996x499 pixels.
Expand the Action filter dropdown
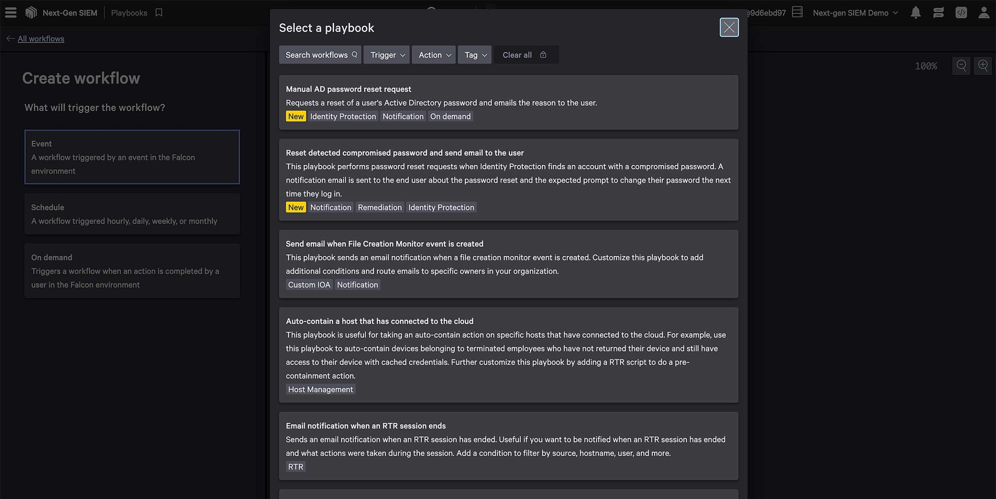(434, 55)
